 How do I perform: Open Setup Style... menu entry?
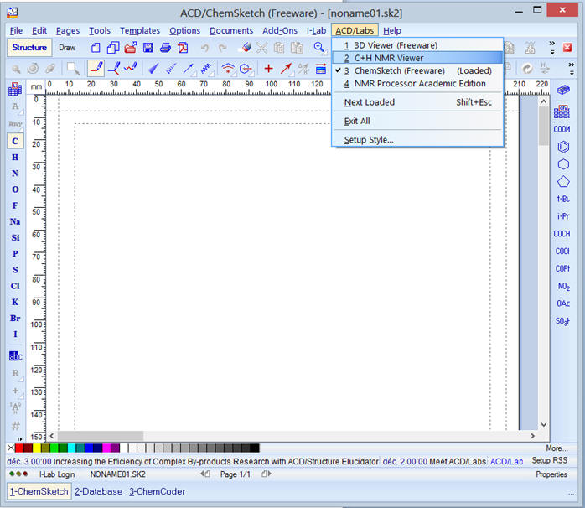pyautogui.click(x=417, y=140)
